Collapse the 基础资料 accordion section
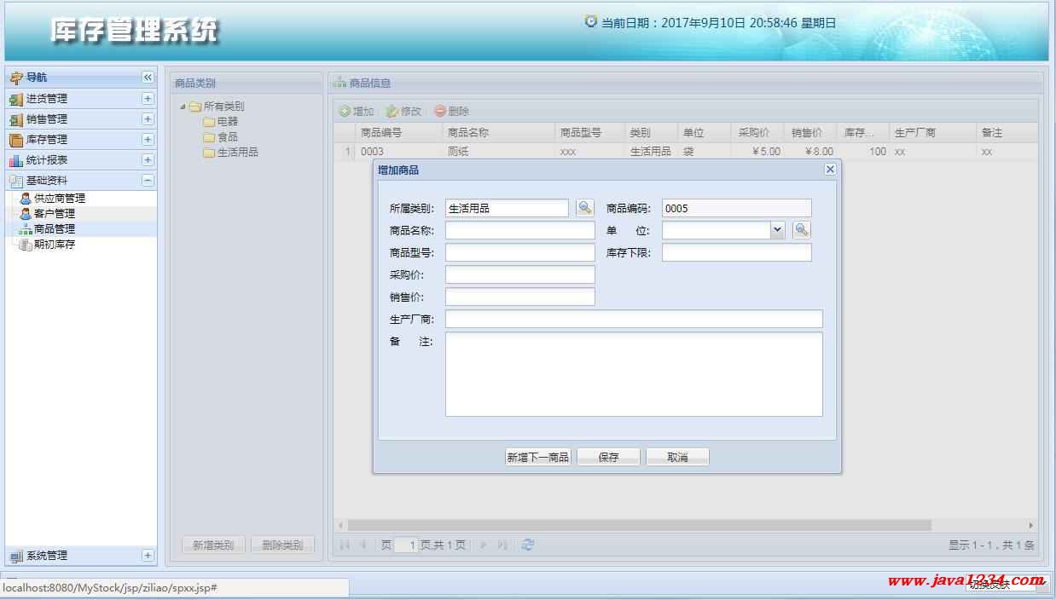Viewport: 1056px width, 600px height. (148, 181)
